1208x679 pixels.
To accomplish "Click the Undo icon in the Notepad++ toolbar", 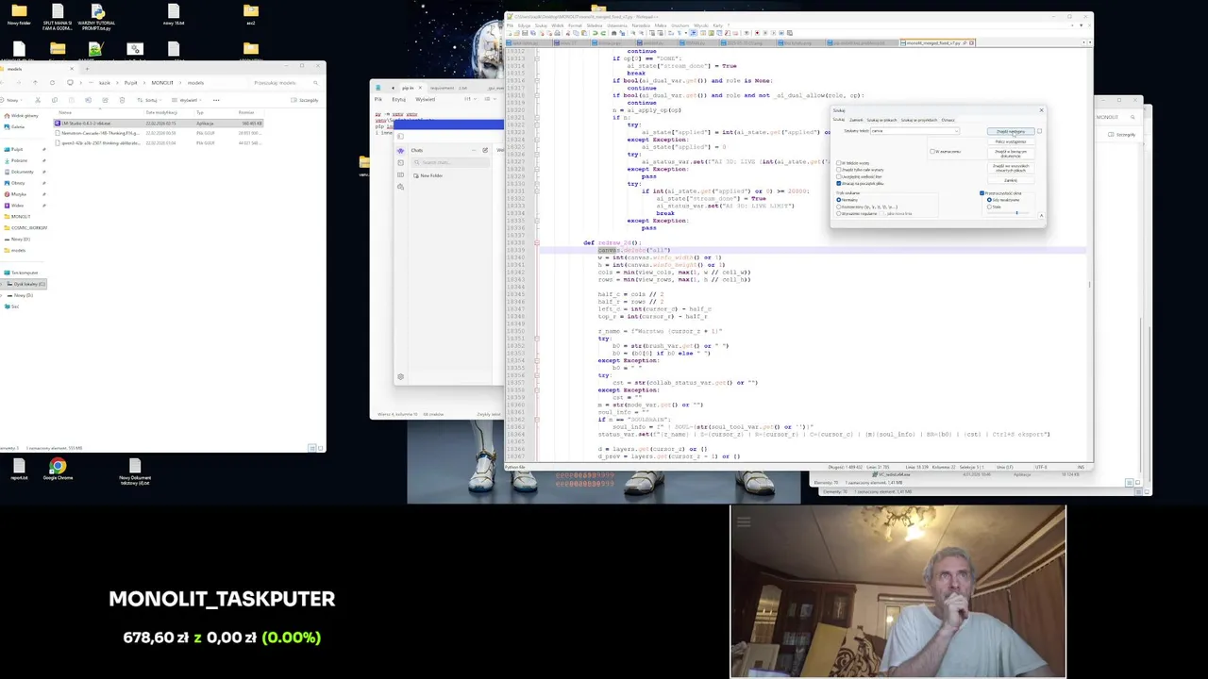I will [595, 33].
